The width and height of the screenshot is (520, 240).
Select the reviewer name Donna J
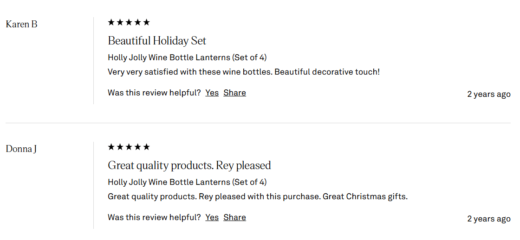pos(21,149)
